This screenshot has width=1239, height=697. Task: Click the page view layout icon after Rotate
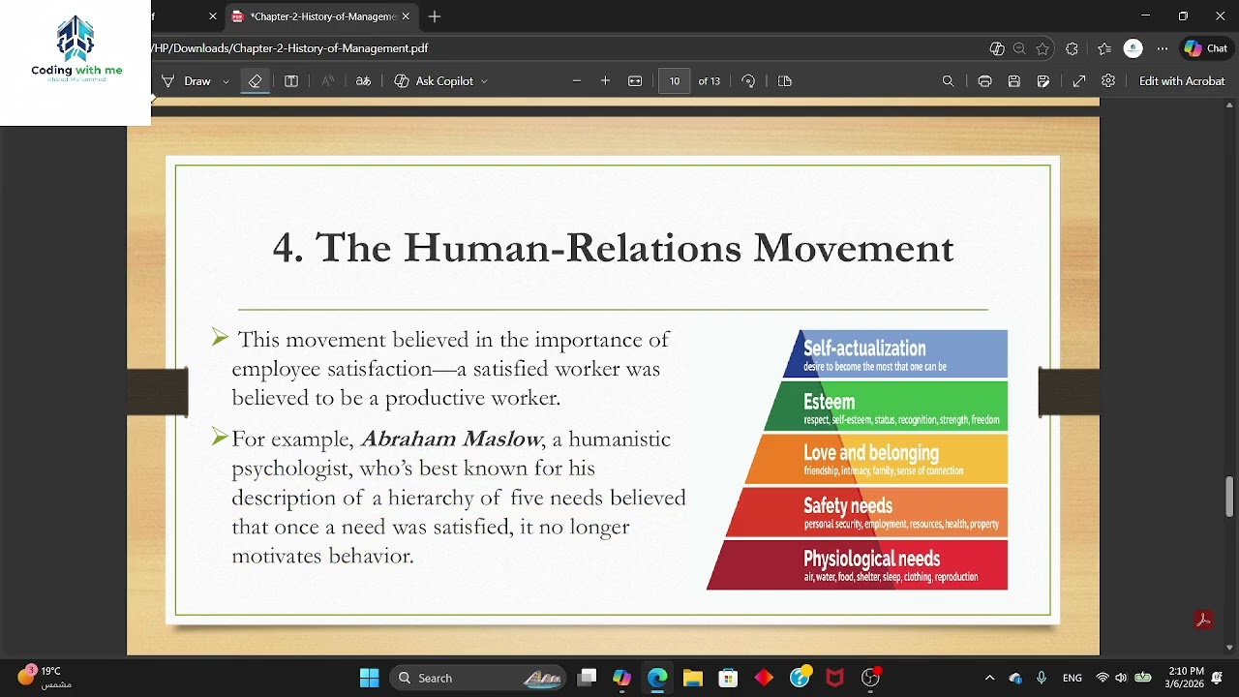[785, 81]
